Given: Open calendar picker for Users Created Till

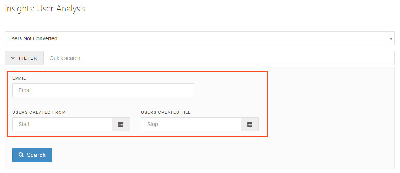Looking at the screenshot, I should point(250,124).
